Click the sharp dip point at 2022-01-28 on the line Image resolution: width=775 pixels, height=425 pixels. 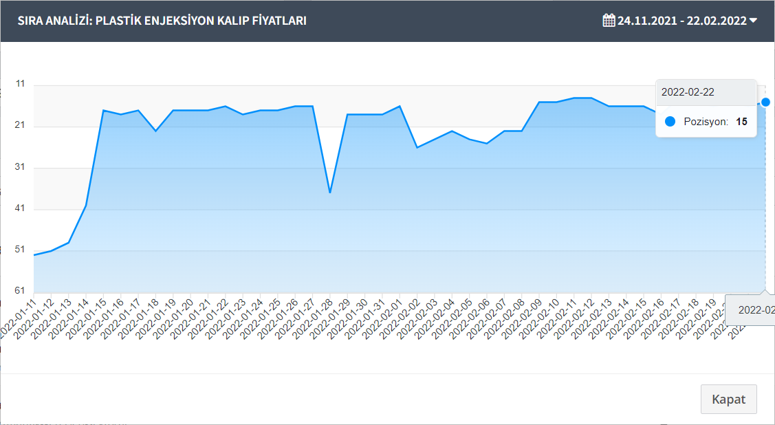pos(330,193)
